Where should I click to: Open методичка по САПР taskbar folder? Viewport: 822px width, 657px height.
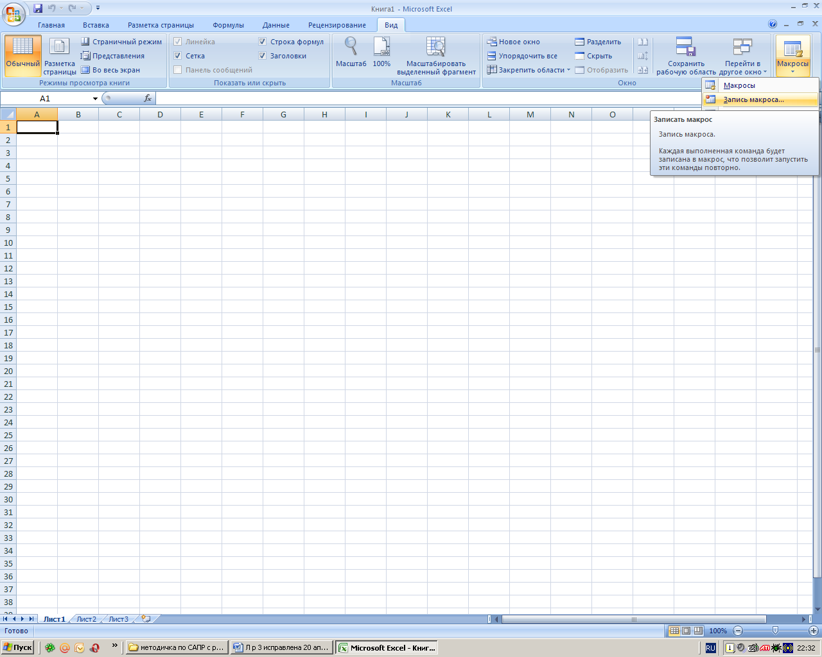click(x=177, y=647)
